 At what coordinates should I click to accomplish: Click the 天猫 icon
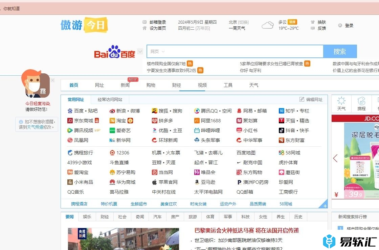tap(281, 121)
